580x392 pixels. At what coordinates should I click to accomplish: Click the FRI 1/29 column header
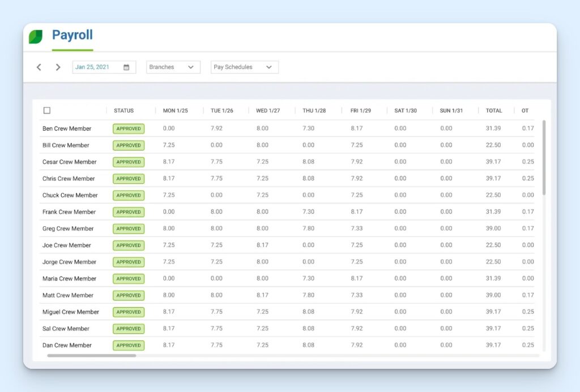pyautogui.click(x=361, y=110)
